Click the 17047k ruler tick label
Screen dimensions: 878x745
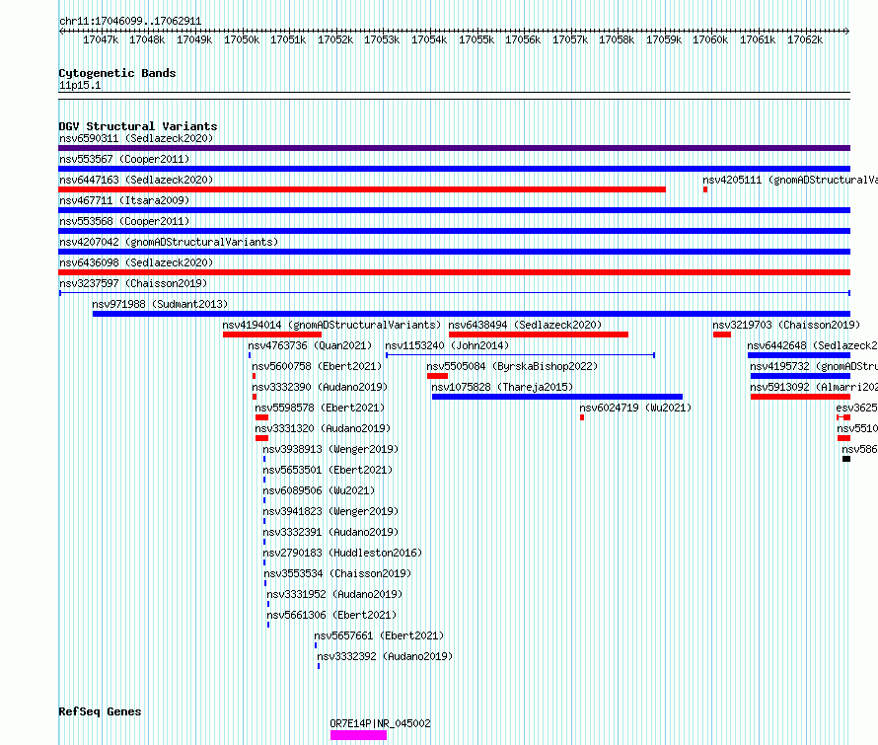click(x=101, y=40)
